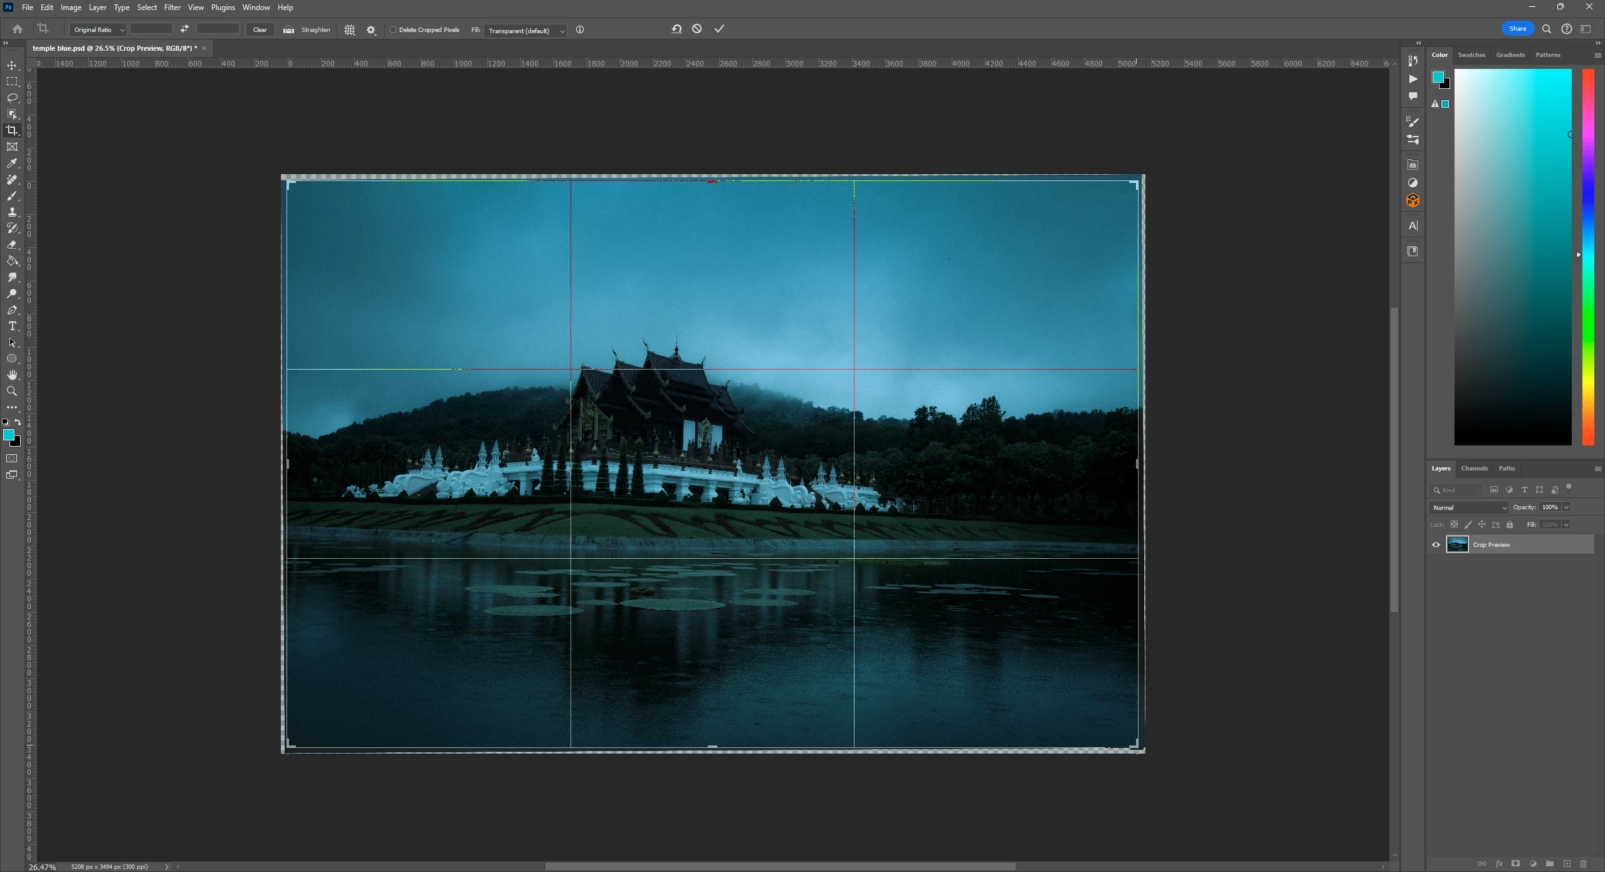Expand the Fill Transparent (default) dropdown
1605x872 pixels.
525,31
